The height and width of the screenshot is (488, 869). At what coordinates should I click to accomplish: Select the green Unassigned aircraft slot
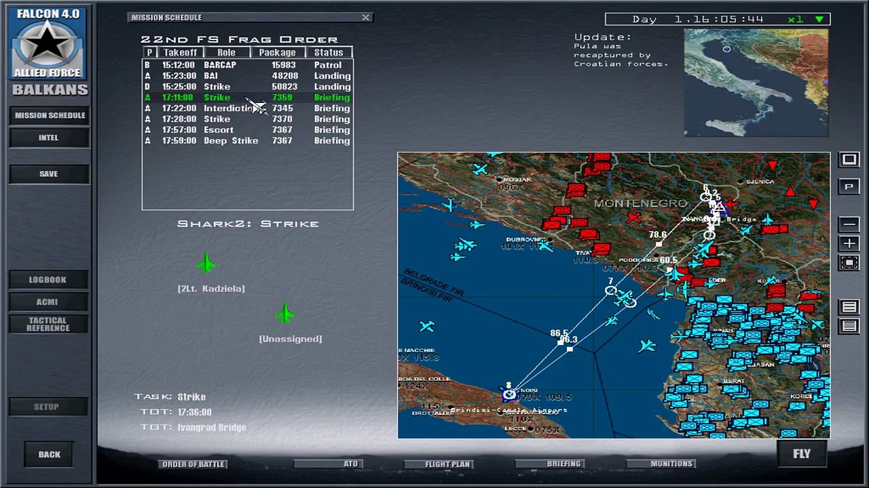click(285, 313)
